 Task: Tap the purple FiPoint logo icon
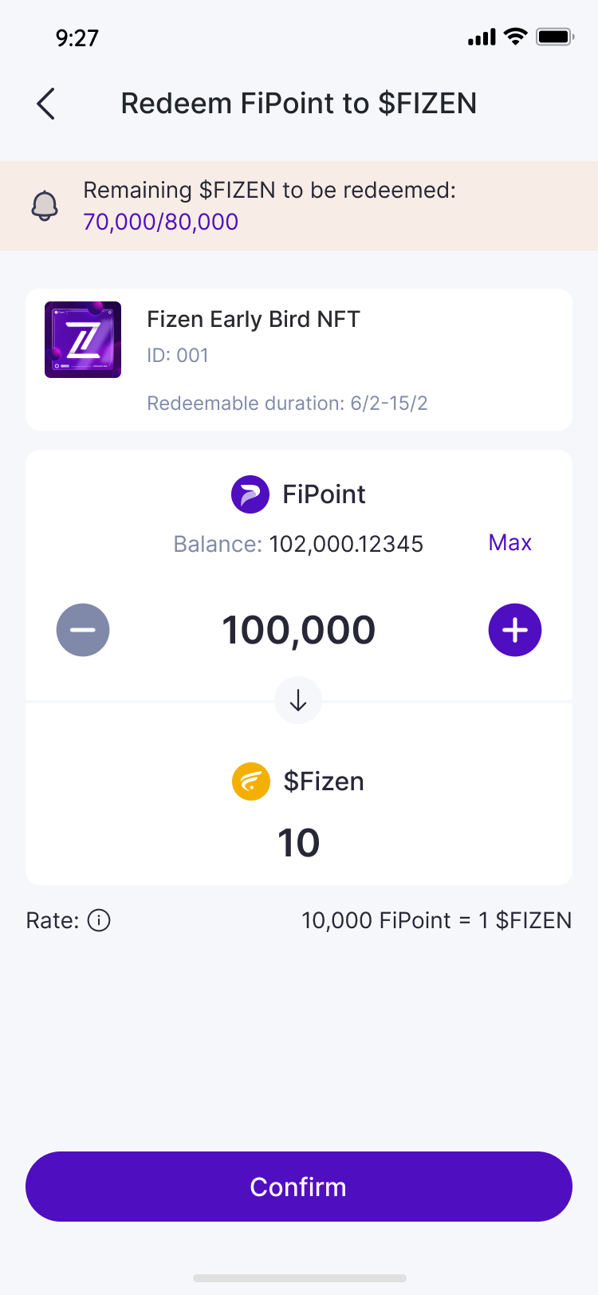pyautogui.click(x=250, y=494)
